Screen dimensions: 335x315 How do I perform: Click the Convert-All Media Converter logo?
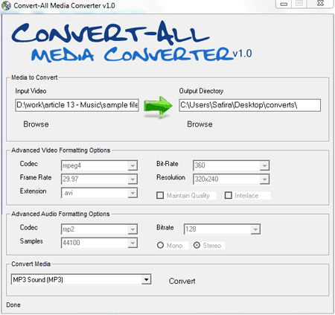(x=132, y=42)
